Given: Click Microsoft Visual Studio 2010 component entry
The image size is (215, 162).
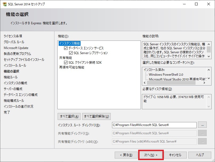Looking at the screenshot, I should [x=178, y=79].
